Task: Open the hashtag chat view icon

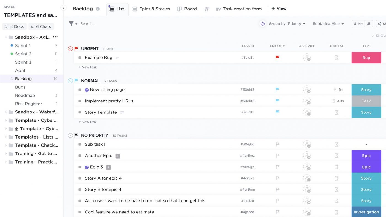Action: point(207,9)
